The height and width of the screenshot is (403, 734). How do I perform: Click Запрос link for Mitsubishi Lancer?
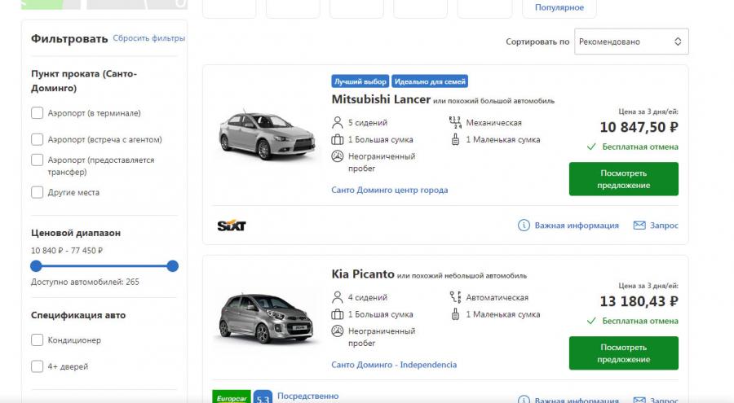tap(664, 226)
